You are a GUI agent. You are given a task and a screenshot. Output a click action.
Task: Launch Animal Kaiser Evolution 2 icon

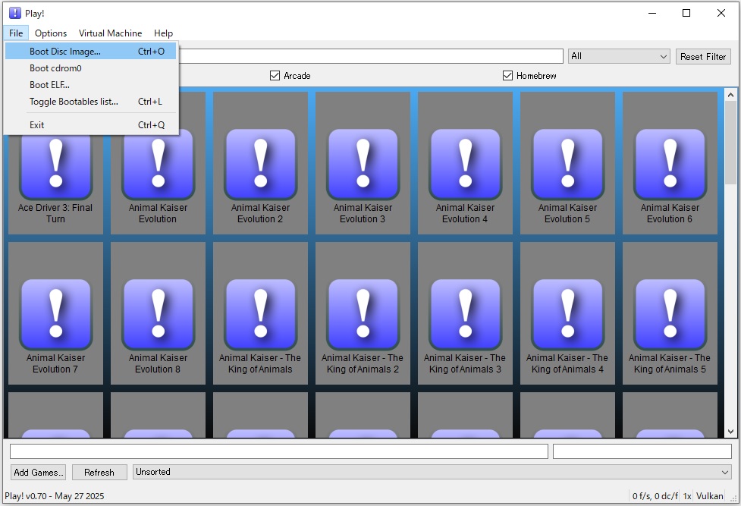tap(260, 163)
